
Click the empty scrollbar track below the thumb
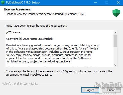(115, 55)
